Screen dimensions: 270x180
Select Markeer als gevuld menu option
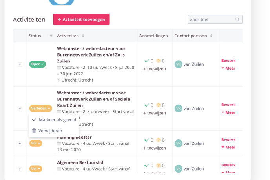pos(57,120)
